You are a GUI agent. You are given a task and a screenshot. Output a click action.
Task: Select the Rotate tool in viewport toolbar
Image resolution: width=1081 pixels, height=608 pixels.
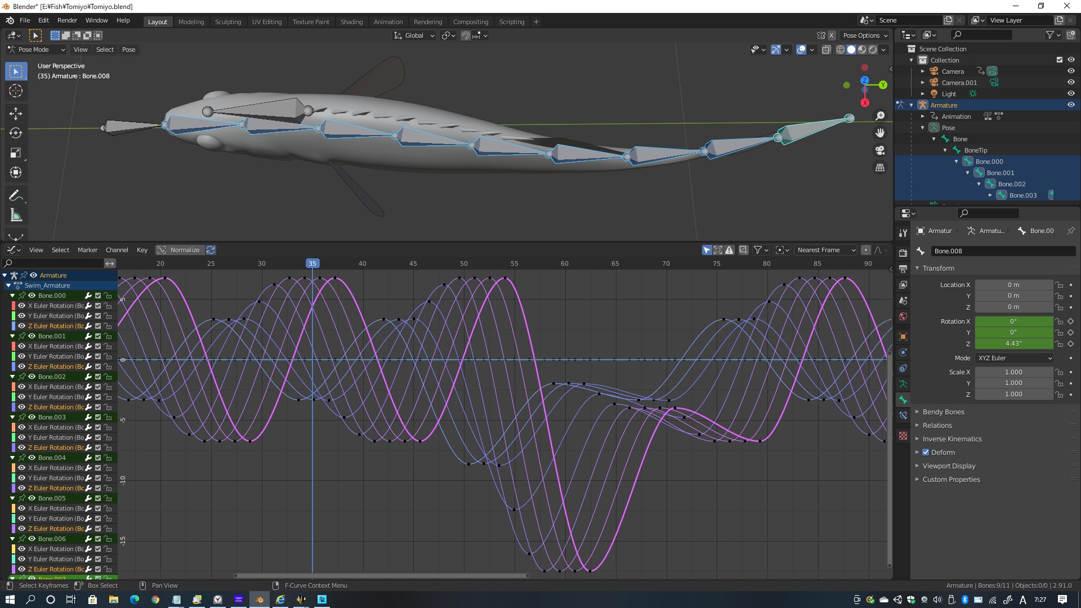[16, 133]
